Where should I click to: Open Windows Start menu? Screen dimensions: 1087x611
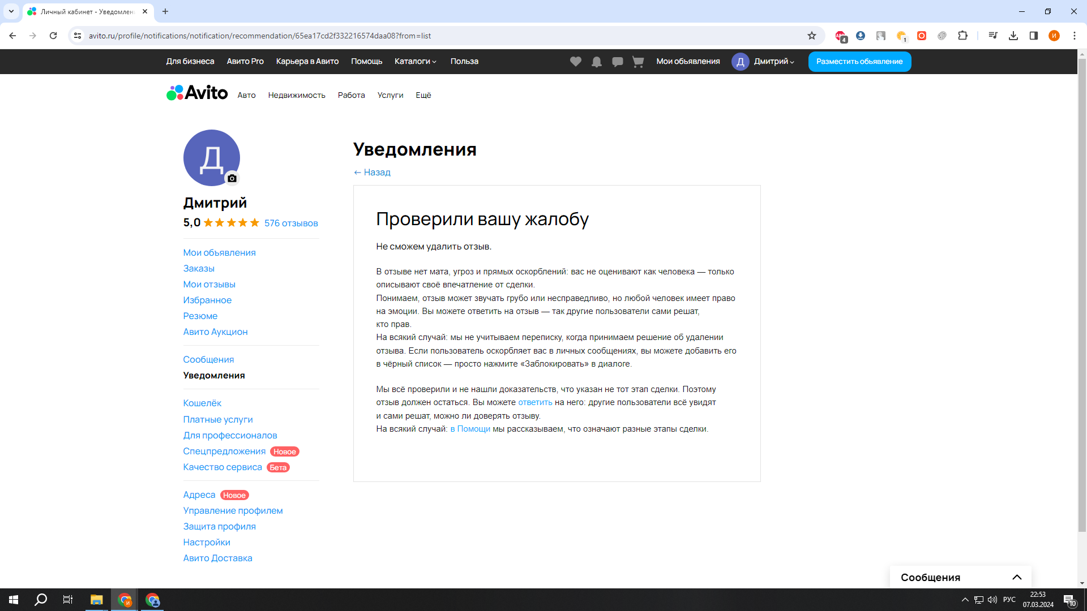tap(14, 600)
